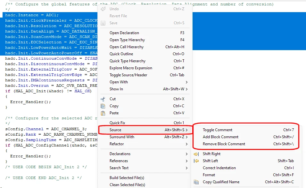Screen dimensions: 306x188
Task: Click the hadc.Instance = ADC1 code line
Action: click(32, 15)
